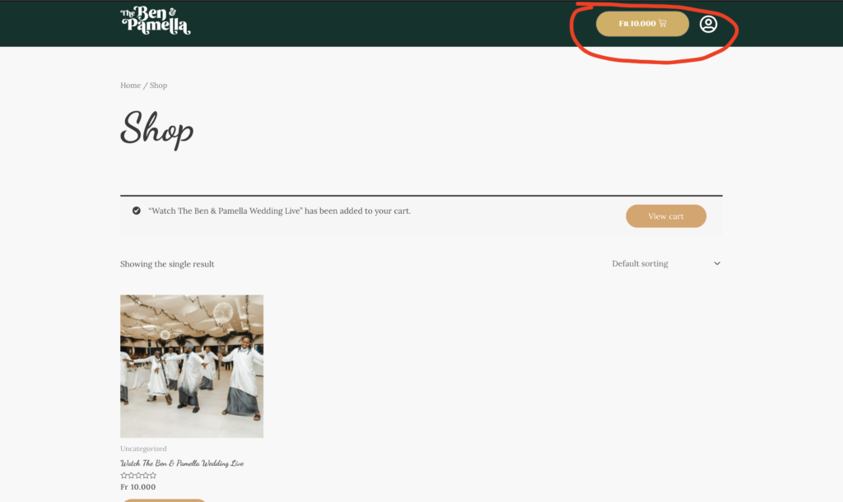The height and width of the screenshot is (502, 843).
Task: Click Showing the single result text
Action: 167,264
